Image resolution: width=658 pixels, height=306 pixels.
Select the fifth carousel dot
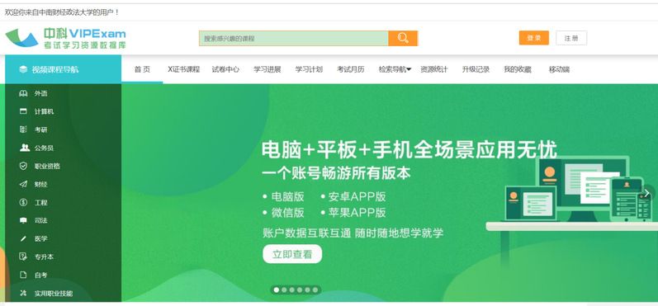(308, 290)
